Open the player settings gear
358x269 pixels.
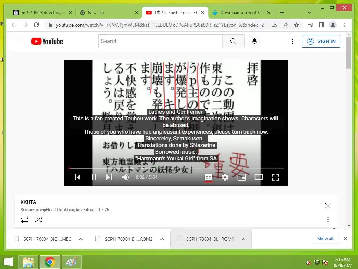coord(225,177)
